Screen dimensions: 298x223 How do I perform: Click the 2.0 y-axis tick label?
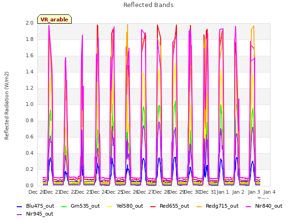pyautogui.click(x=29, y=23)
